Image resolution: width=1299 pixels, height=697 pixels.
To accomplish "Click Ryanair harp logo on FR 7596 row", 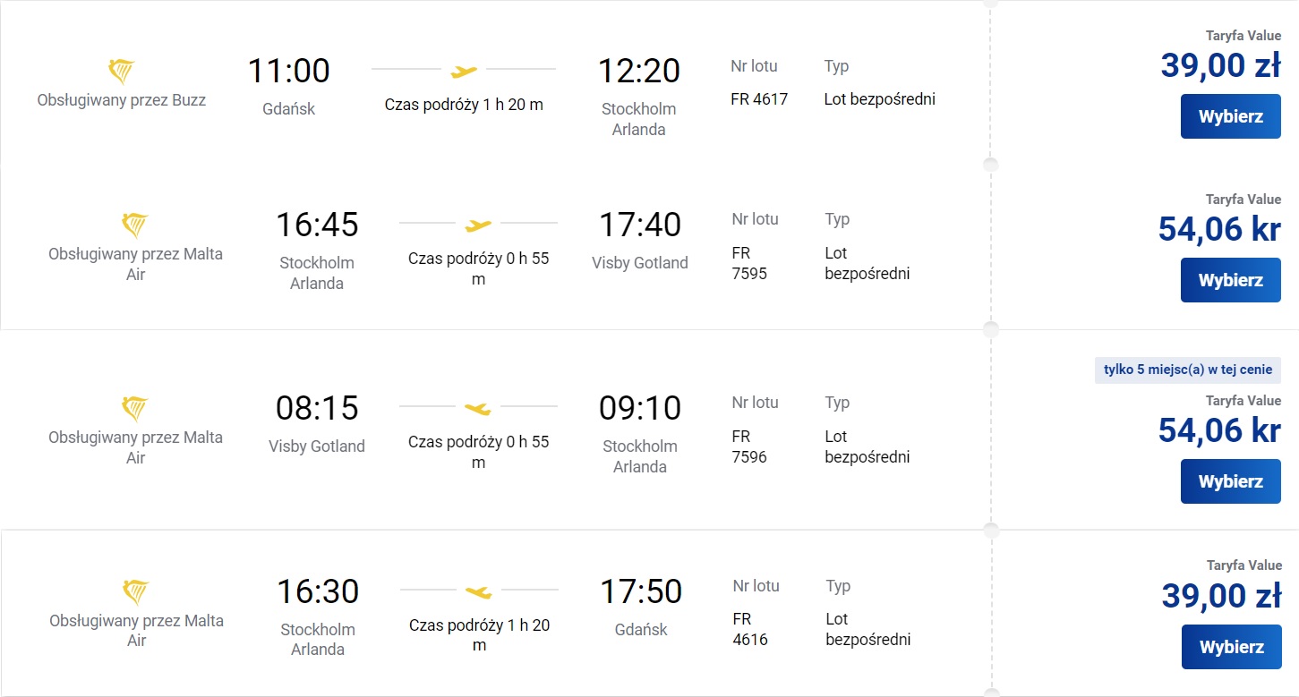I will pos(135,409).
